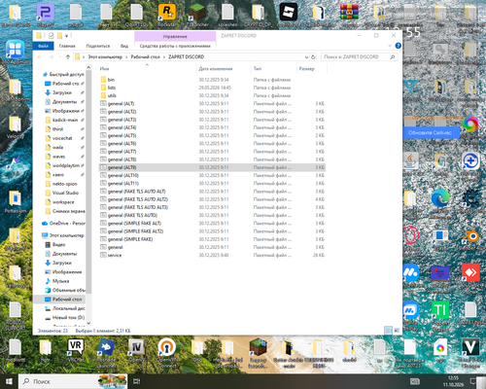Screen dimensions: 486x389
Task: Open the Главная ribbon tab
Action: coord(67,46)
